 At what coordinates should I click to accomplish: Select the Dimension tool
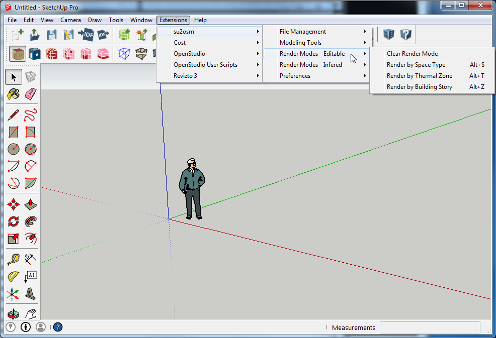pyautogui.click(x=30, y=259)
